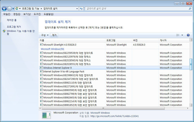Click icon of KB2259539 update row

pyautogui.click(x=41, y=53)
